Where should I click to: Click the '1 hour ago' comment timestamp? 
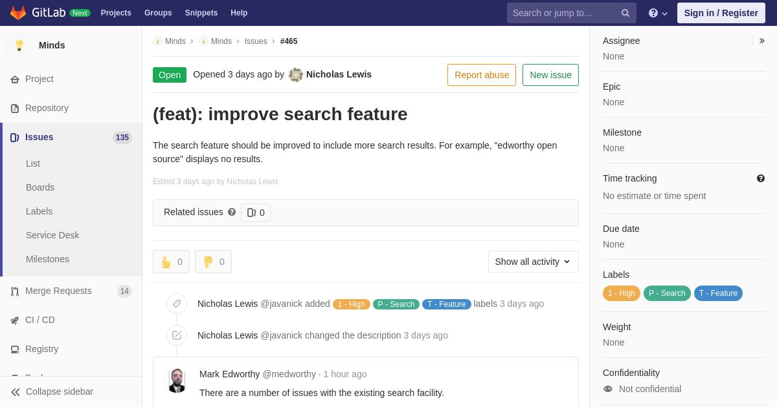click(345, 374)
